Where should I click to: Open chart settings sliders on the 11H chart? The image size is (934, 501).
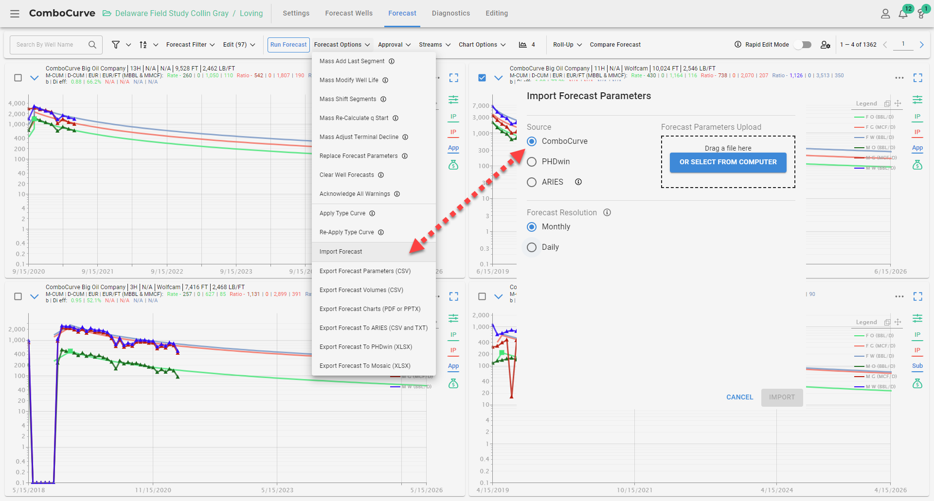(x=917, y=100)
